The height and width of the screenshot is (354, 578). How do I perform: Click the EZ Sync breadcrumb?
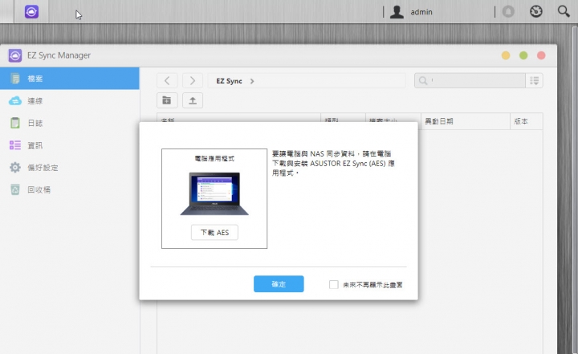[x=229, y=81]
